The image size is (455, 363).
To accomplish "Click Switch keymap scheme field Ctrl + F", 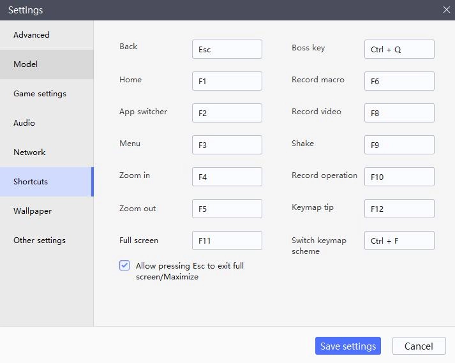I will click(399, 241).
